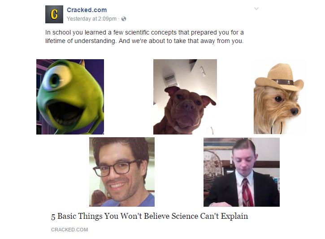Open the smiling man with glasses image
Screen dimensions: 325x239
(x=122, y=172)
